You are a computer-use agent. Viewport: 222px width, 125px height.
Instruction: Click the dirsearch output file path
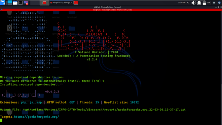click(104, 110)
